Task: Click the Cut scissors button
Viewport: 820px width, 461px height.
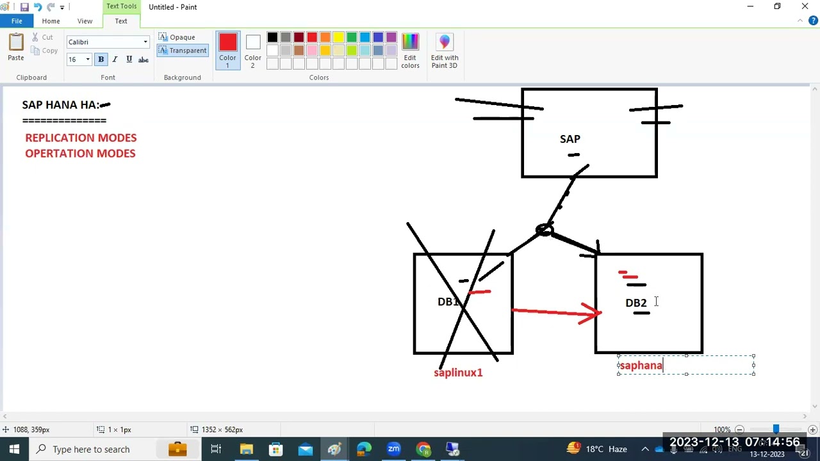Action: 43,37
